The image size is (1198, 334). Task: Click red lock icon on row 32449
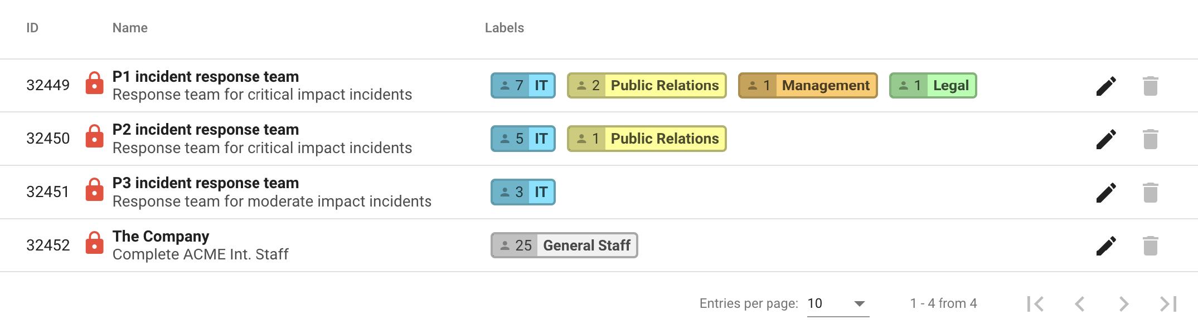[x=94, y=83]
